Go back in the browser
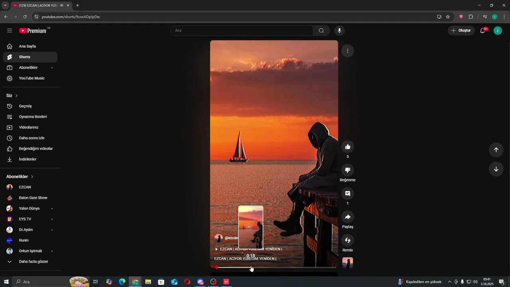The image size is (510, 287). coord(6,17)
